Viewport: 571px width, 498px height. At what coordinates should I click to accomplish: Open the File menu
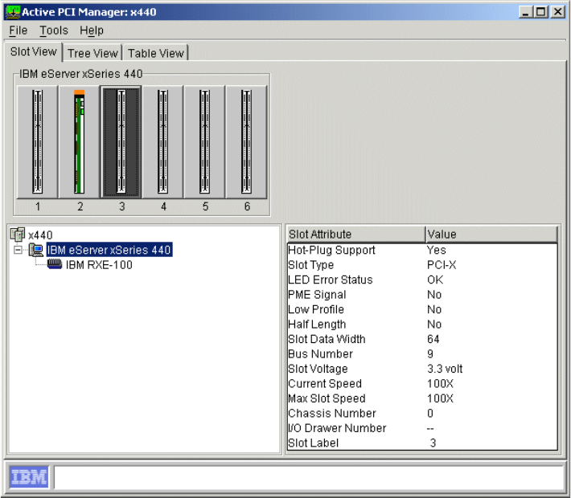pyautogui.click(x=18, y=31)
